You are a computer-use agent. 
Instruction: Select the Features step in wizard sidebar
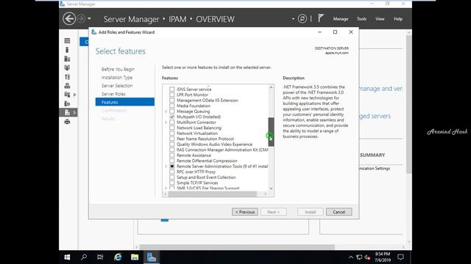(125, 102)
